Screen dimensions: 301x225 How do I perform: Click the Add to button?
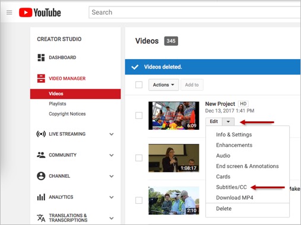[x=192, y=85]
